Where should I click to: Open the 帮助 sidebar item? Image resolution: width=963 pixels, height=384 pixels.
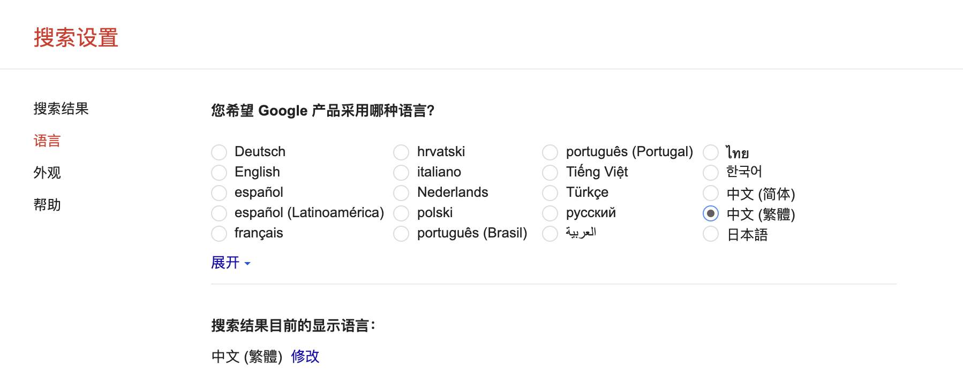(47, 205)
